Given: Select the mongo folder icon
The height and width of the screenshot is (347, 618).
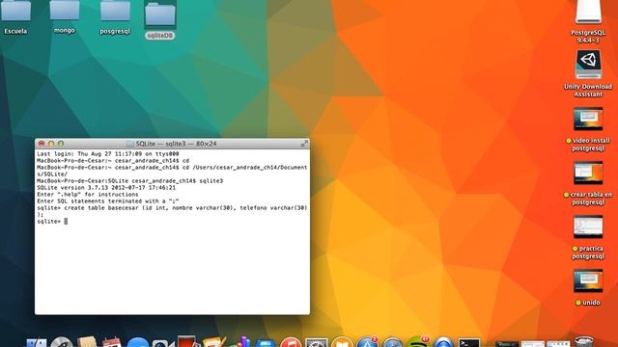Looking at the screenshot, I should [65, 10].
